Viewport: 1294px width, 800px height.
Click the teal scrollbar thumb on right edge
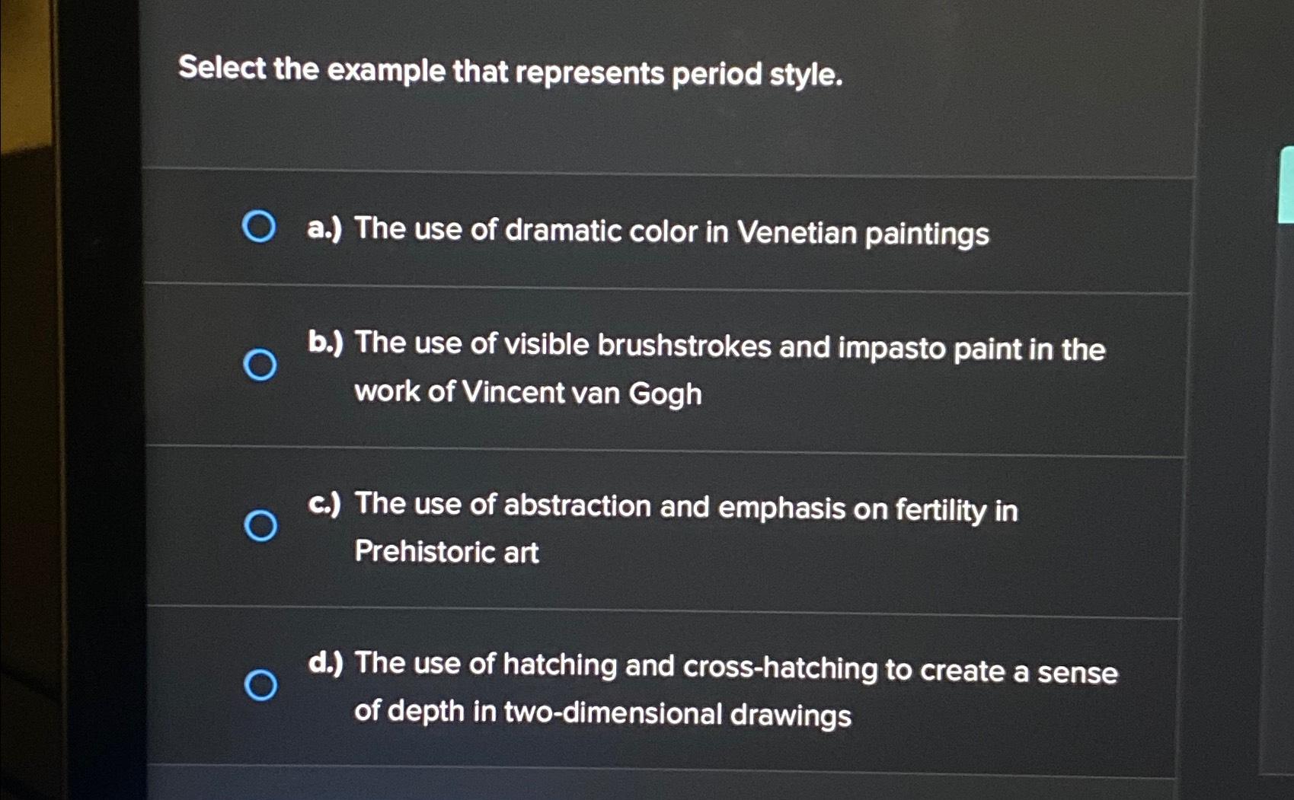click(1286, 183)
